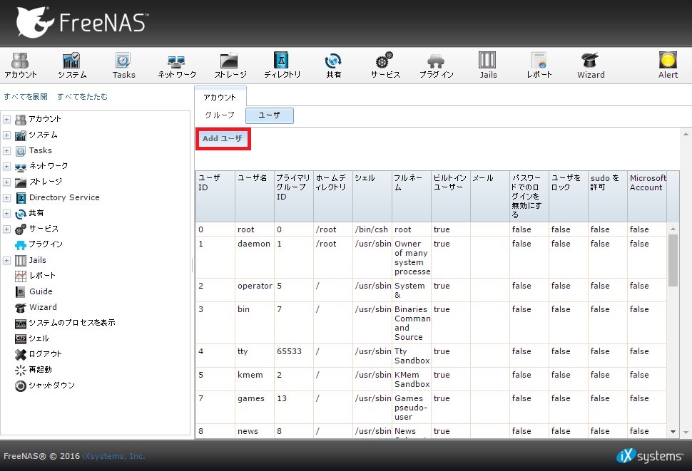The image size is (692, 471).
Task: Expand the アカウント tree node
Action: [6, 120]
